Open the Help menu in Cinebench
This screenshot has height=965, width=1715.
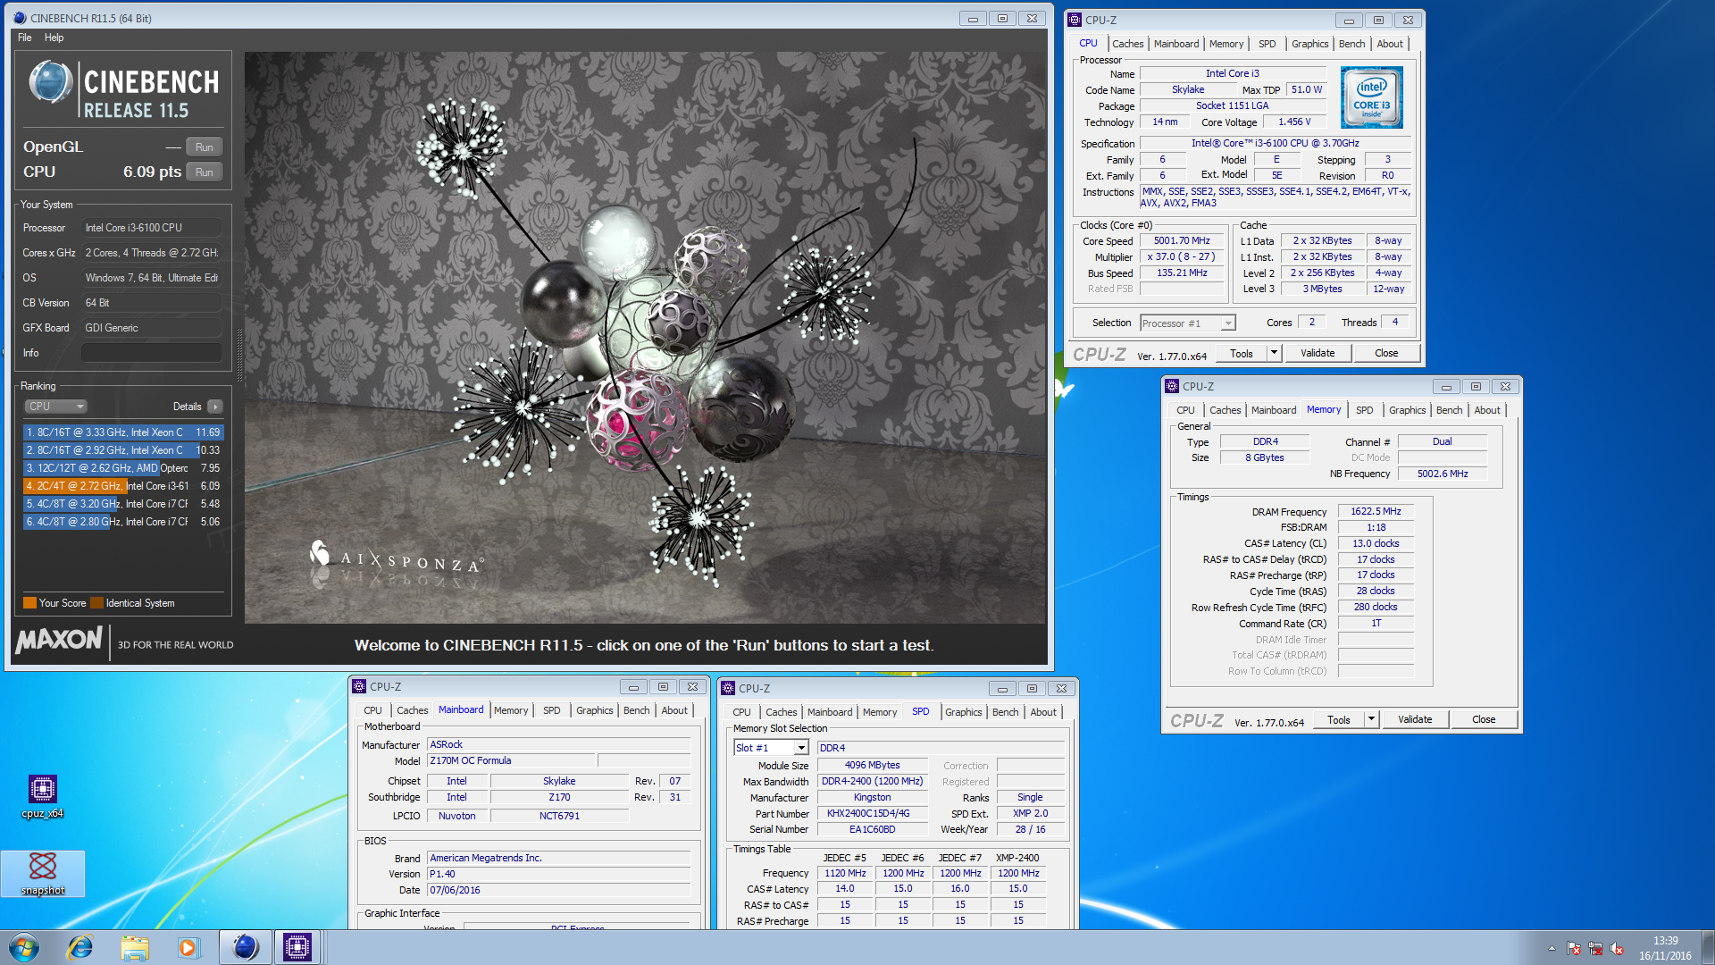click(54, 38)
